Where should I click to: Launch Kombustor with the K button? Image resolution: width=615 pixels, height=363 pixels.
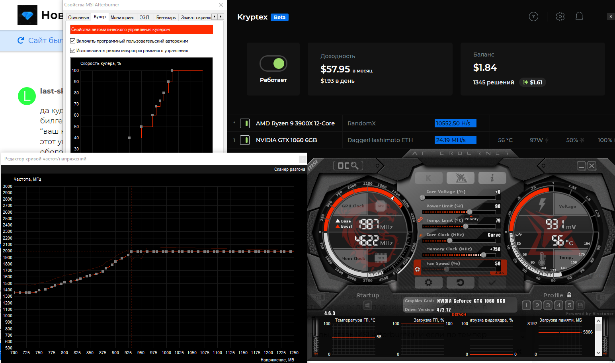click(428, 178)
